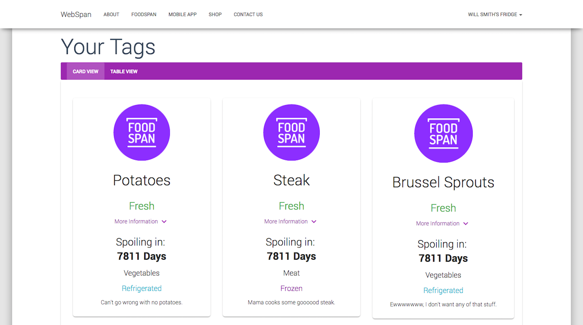Click the FoodSpan logo icon on the Potatoes card

tap(141, 132)
